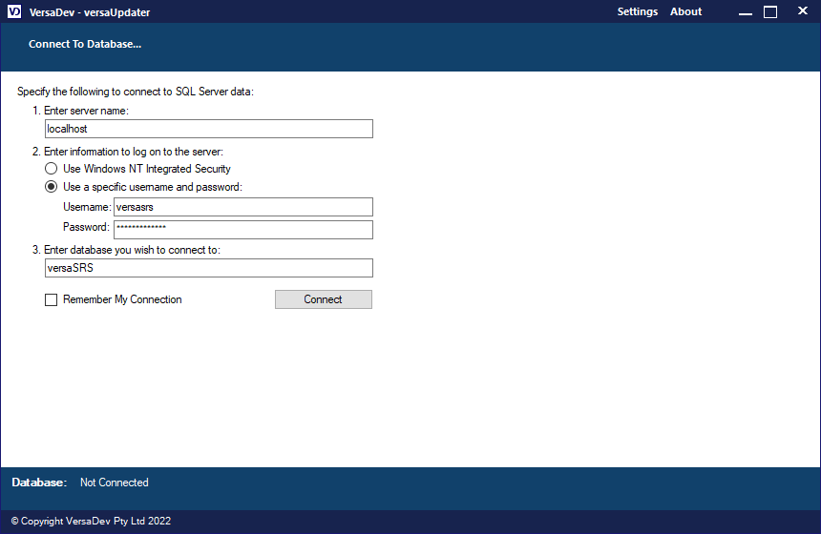Click the Username field with versasrs
Viewport: 821px width, 534px height.
click(242, 207)
